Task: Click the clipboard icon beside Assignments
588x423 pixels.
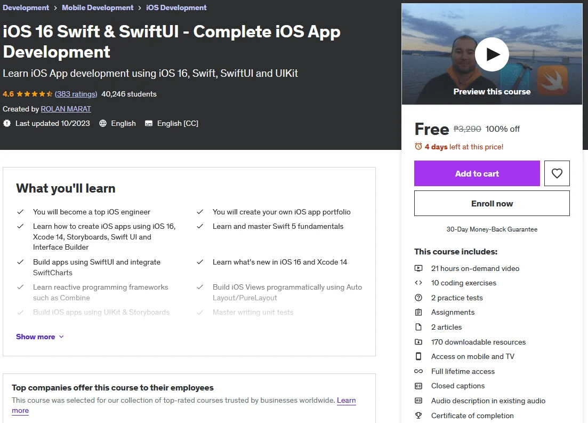Action: tap(418, 312)
